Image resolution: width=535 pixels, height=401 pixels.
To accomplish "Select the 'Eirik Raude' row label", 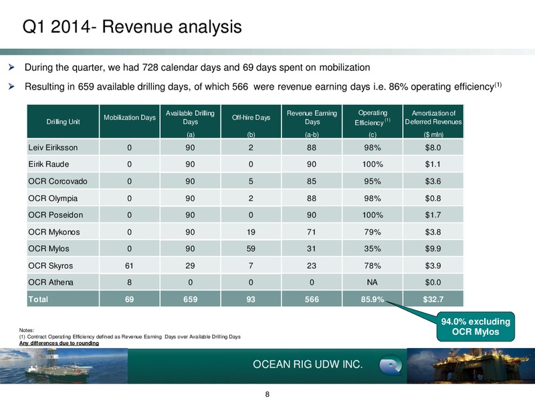I will (x=49, y=164).
